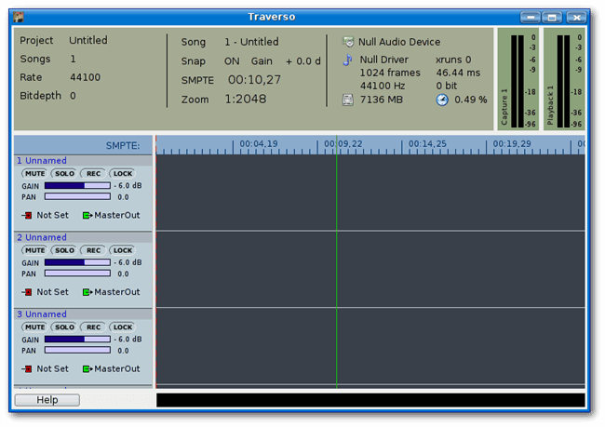Maximize the Traverso window
This screenshot has width=605, height=427.
[552, 18]
